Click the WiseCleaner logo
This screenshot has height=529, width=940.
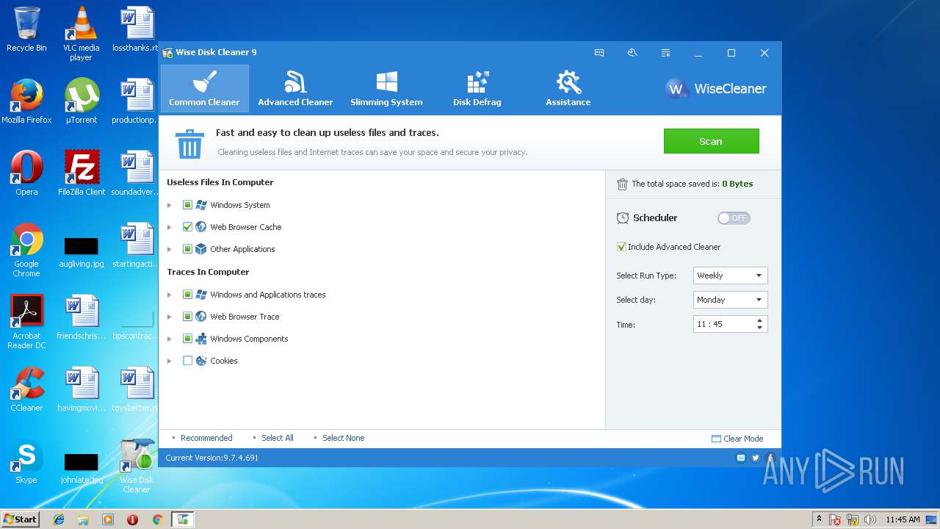point(716,89)
